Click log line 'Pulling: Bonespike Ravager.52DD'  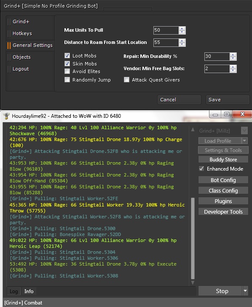[65, 234]
